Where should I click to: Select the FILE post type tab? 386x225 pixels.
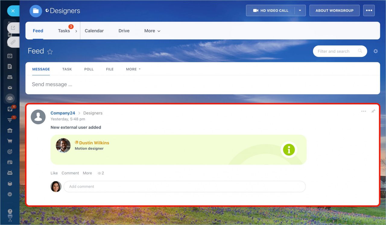coord(110,69)
